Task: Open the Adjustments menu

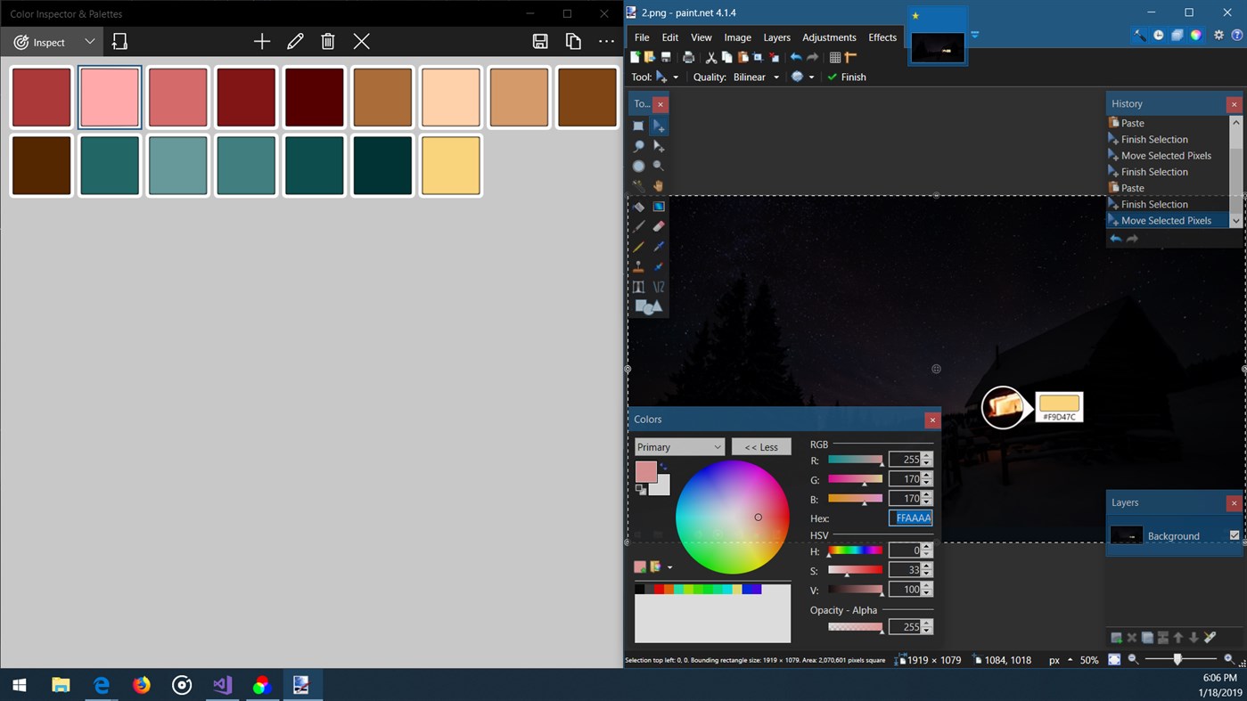Action: click(829, 37)
